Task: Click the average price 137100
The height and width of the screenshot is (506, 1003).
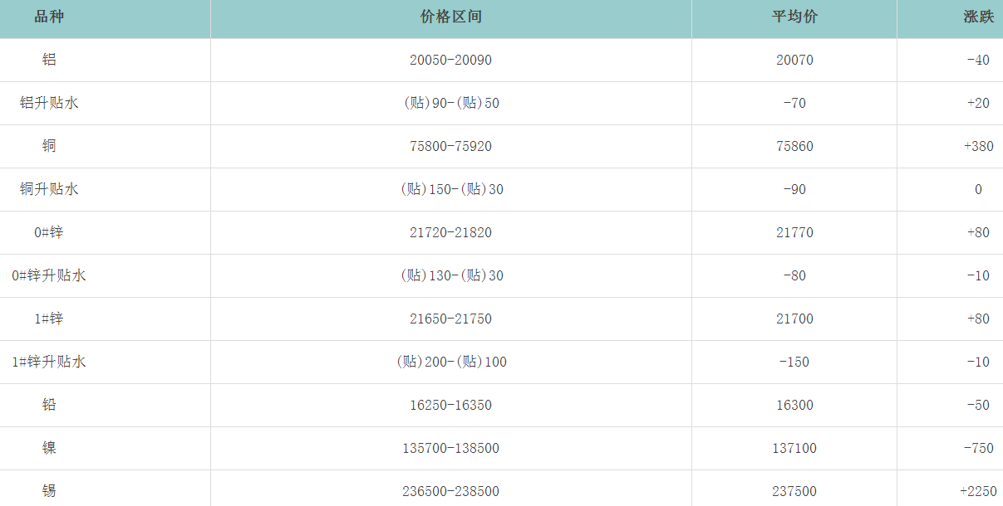Action: pos(794,448)
